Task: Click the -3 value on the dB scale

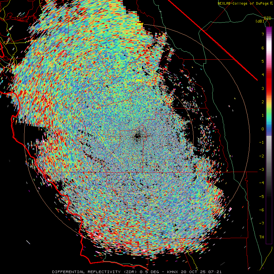Action: click(x=262, y=169)
